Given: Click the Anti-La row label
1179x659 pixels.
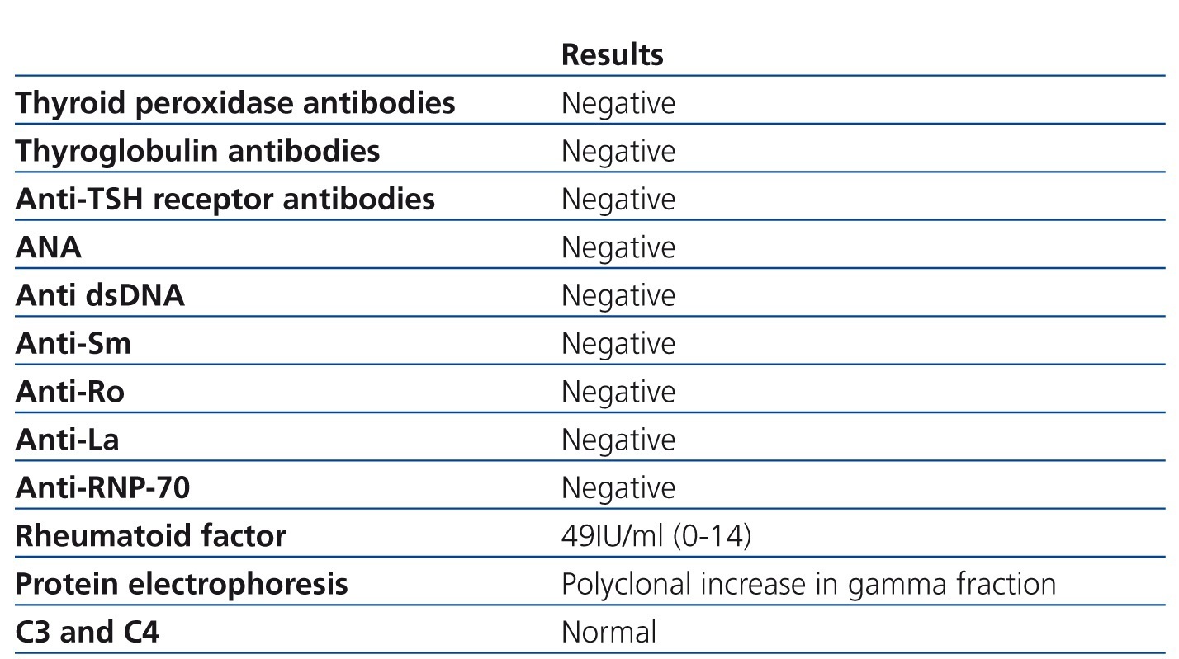Looking at the screenshot, I should (68, 440).
